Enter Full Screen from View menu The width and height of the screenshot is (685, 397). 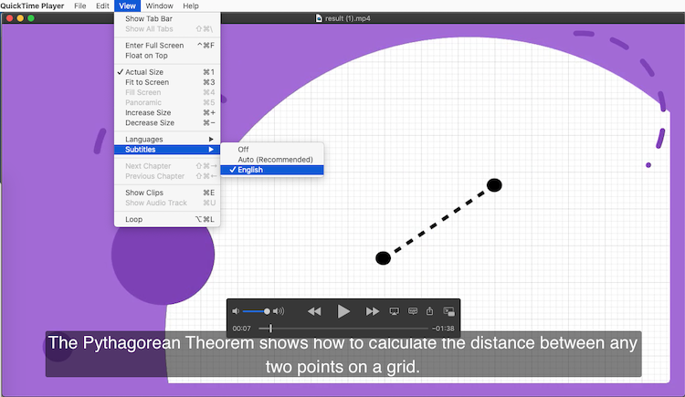167,46
